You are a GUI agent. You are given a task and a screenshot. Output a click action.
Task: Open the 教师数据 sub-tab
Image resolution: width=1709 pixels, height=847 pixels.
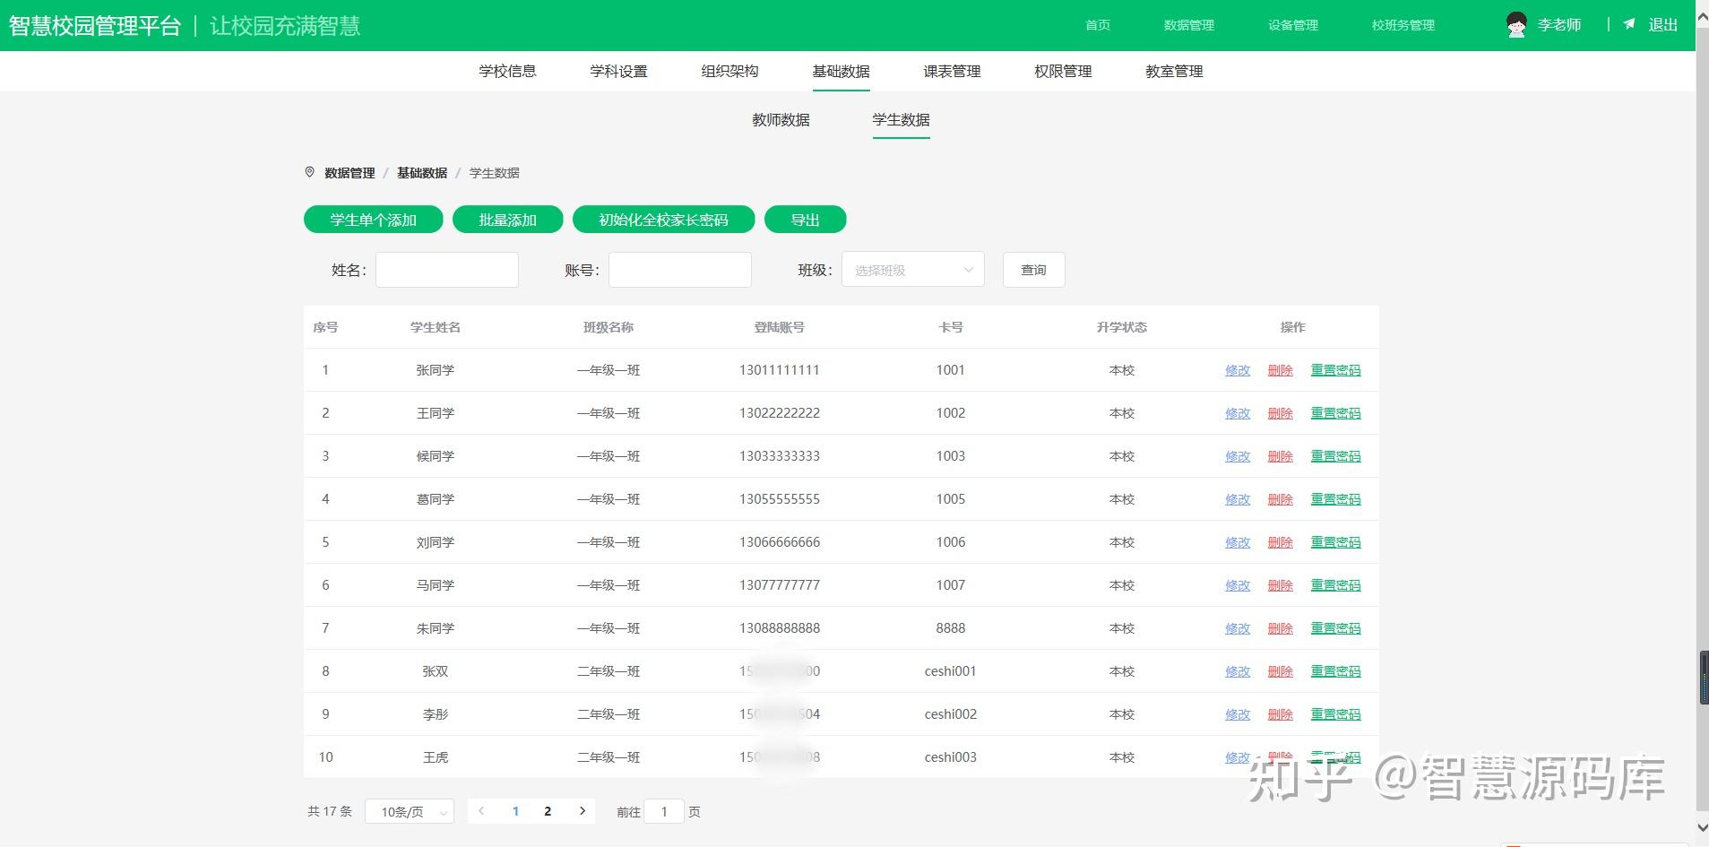781,119
